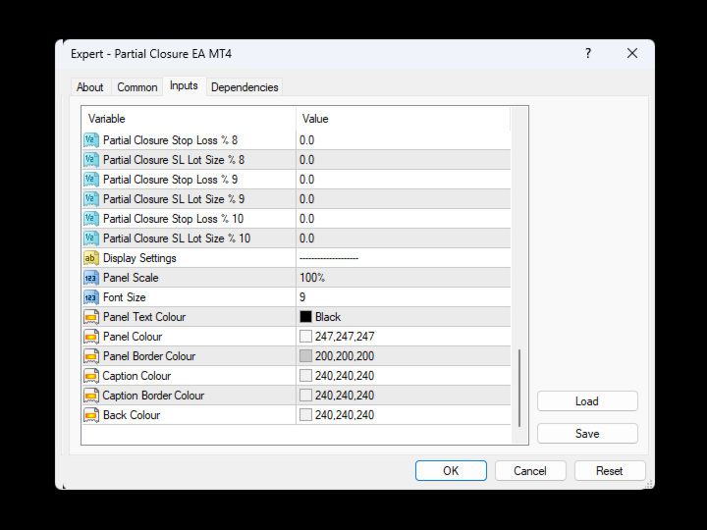Click the Panel Colour 247,247,247 swatch
The width and height of the screenshot is (707, 530).
tap(305, 337)
